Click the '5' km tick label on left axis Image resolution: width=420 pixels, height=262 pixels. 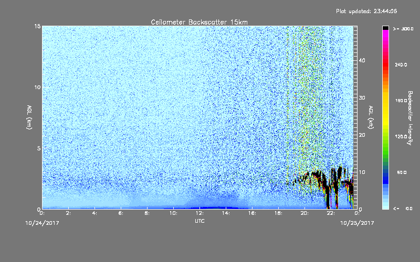(x=39, y=148)
